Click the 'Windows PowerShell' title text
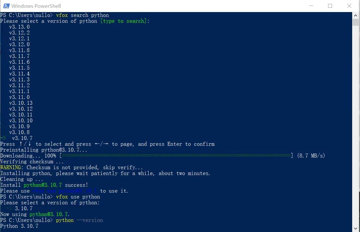The width and height of the screenshot is (360, 232). click(x=36, y=6)
